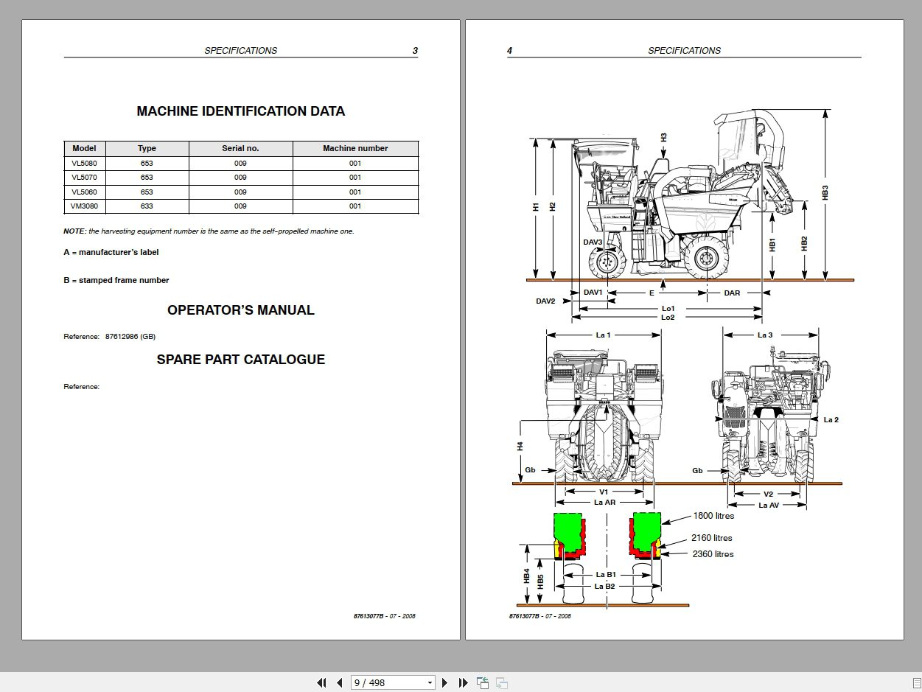
Task: Click the La AR dimension label
Action: (604, 503)
